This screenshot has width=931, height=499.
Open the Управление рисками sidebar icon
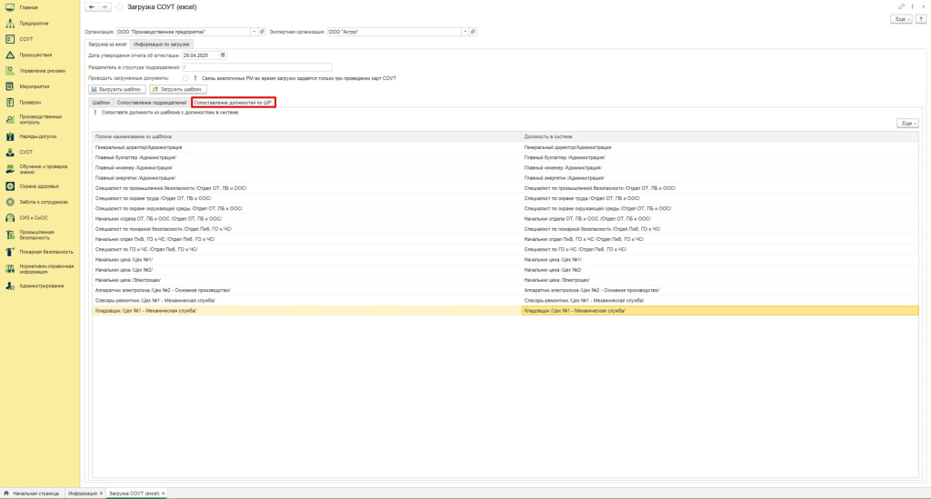pos(10,71)
